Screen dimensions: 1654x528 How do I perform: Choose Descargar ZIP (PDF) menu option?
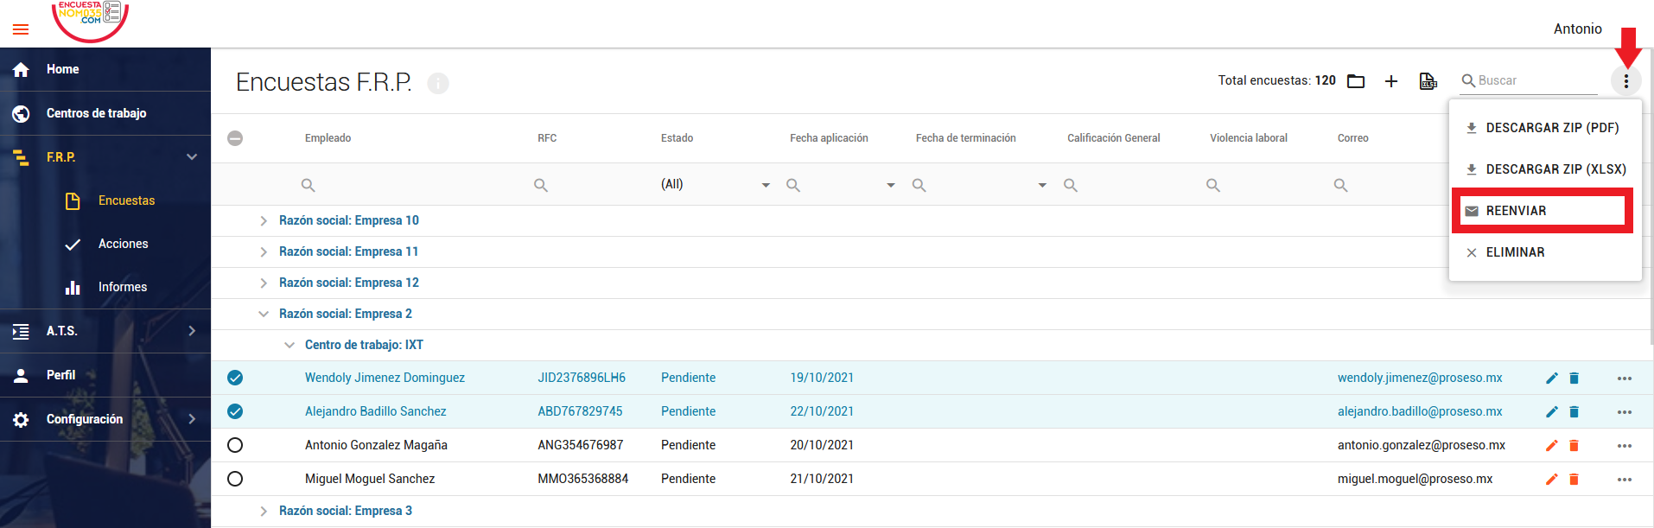click(1545, 128)
